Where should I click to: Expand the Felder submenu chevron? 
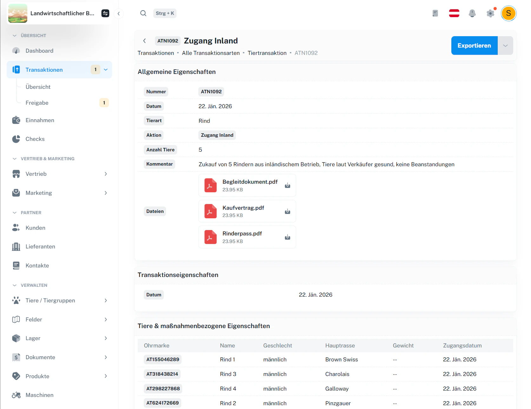pos(106,320)
